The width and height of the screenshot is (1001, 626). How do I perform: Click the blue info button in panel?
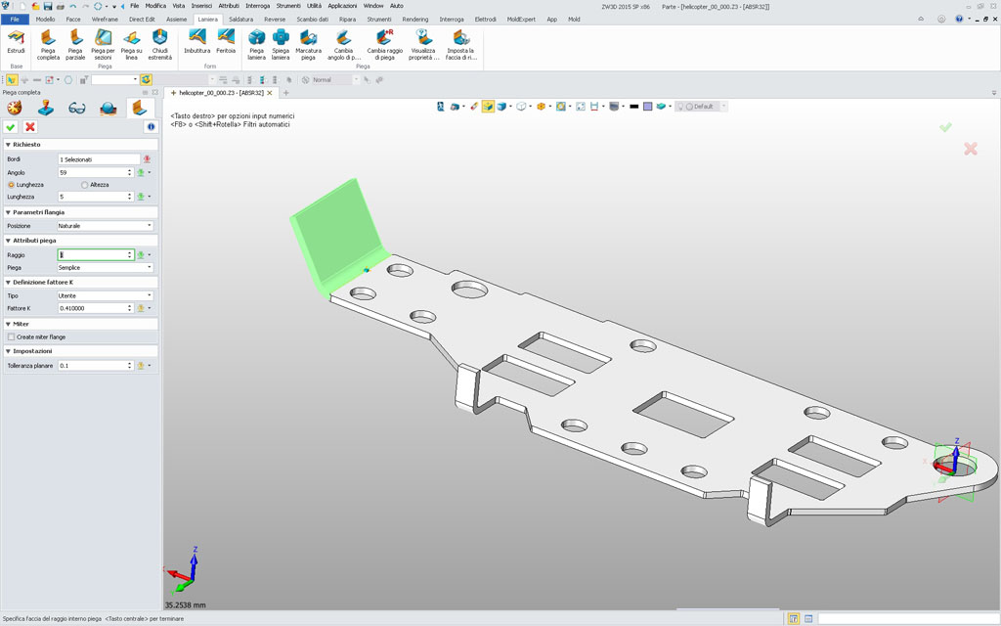click(x=151, y=127)
